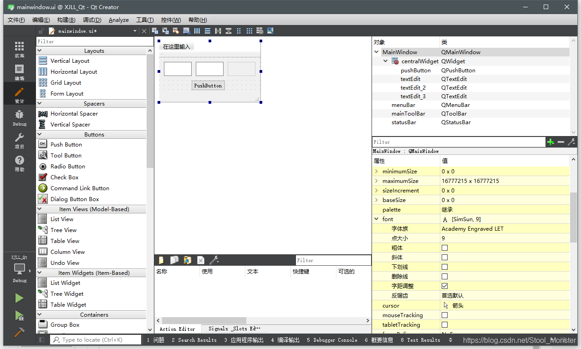Switch to Signals _Slots Editor tab
Image resolution: width=581 pixels, height=349 pixels.
pyautogui.click(x=234, y=329)
